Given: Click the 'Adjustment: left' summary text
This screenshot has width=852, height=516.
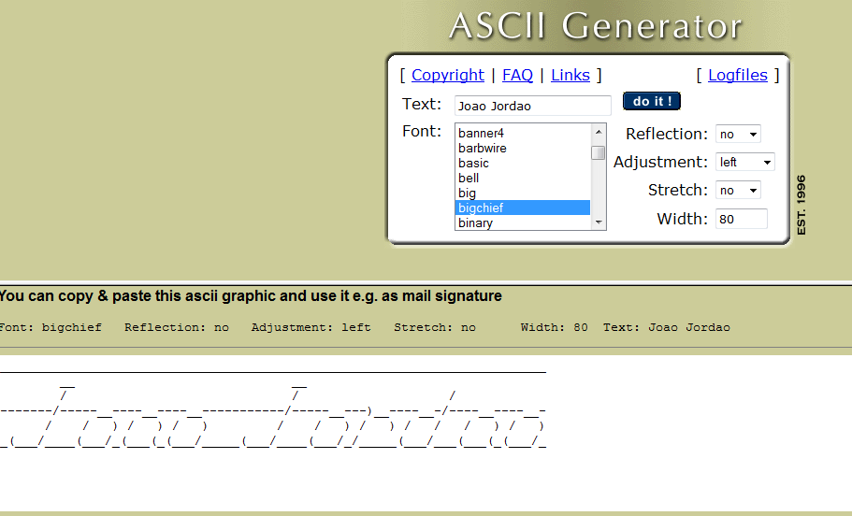Looking at the screenshot, I should (310, 327).
